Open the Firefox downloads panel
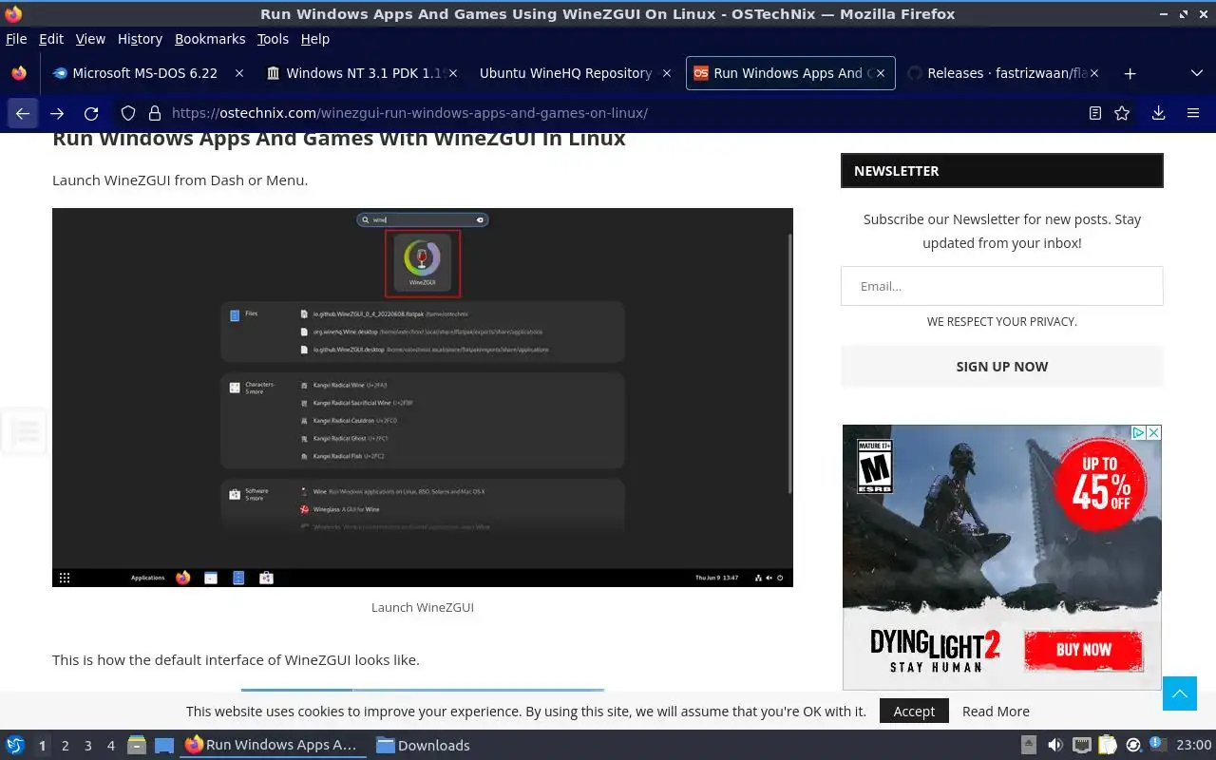The width and height of the screenshot is (1216, 760). click(x=1158, y=113)
